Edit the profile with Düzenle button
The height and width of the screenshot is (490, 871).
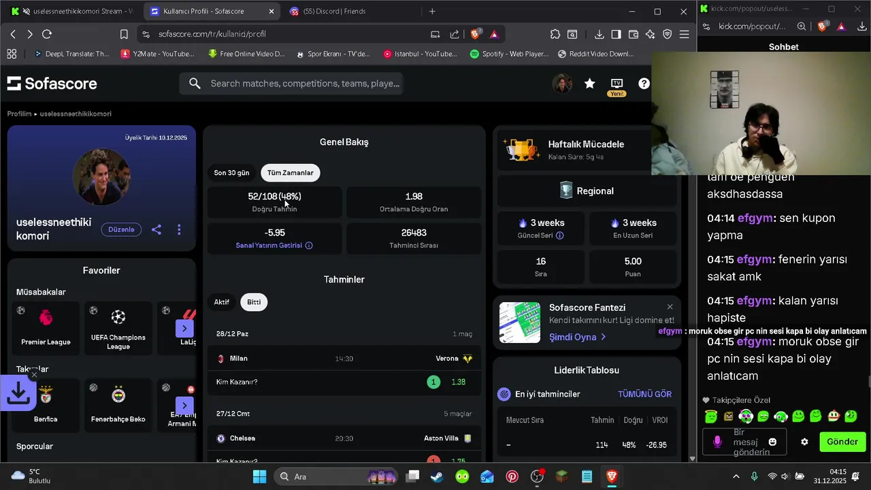click(121, 229)
